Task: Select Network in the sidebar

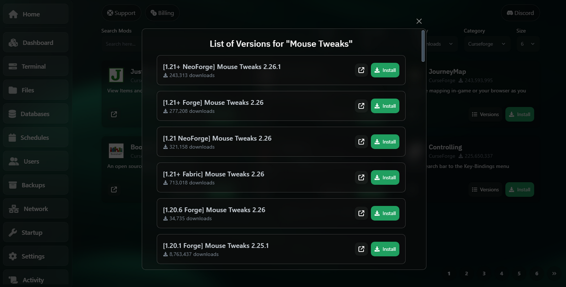Action: tap(35, 209)
